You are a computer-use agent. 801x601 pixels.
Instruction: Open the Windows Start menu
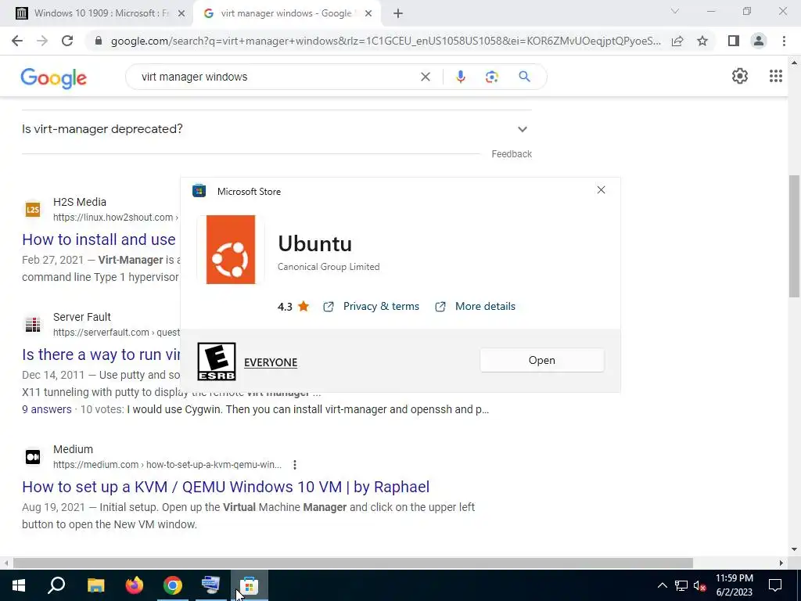click(x=19, y=585)
